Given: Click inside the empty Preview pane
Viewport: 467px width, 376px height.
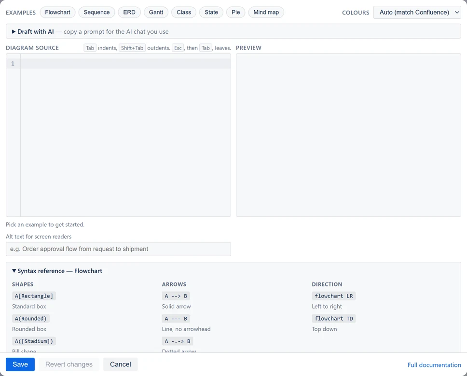Looking at the screenshot, I should (348, 135).
